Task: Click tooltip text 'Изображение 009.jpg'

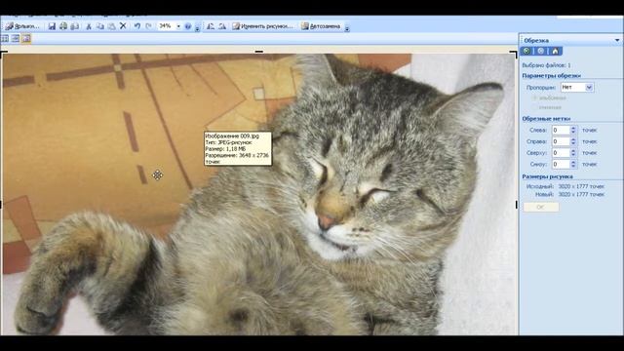Action: 232,136
